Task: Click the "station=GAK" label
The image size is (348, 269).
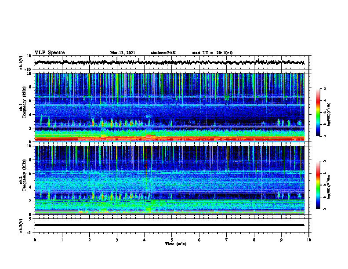Action: (x=163, y=53)
